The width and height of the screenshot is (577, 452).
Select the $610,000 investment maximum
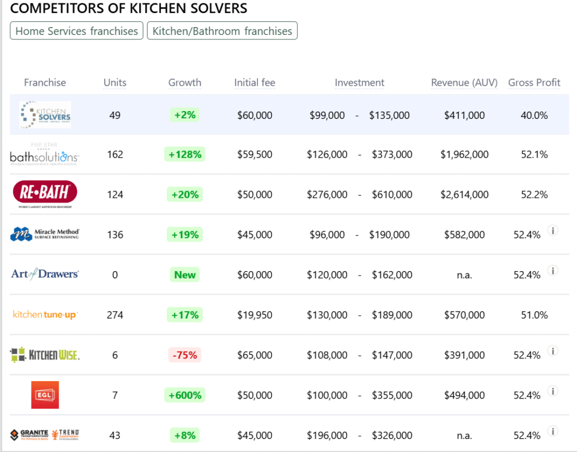[392, 194]
